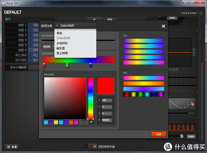Select 多色呼吸 lighting effect

(x=62, y=43)
